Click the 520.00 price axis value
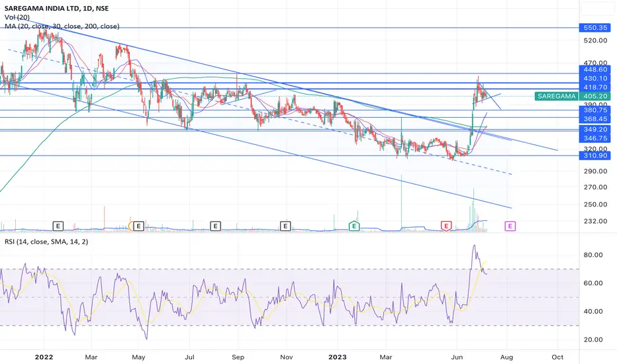This screenshot has width=617, height=364. tap(595, 40)
